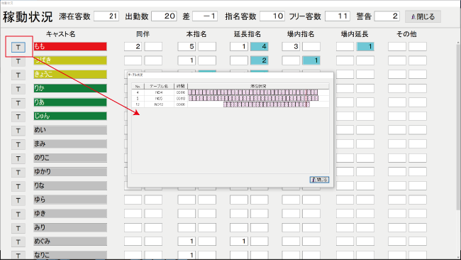The image size is (461, 260).
Task: Click the 滞在客数 field showing 21
Action: tap(106, 16)
